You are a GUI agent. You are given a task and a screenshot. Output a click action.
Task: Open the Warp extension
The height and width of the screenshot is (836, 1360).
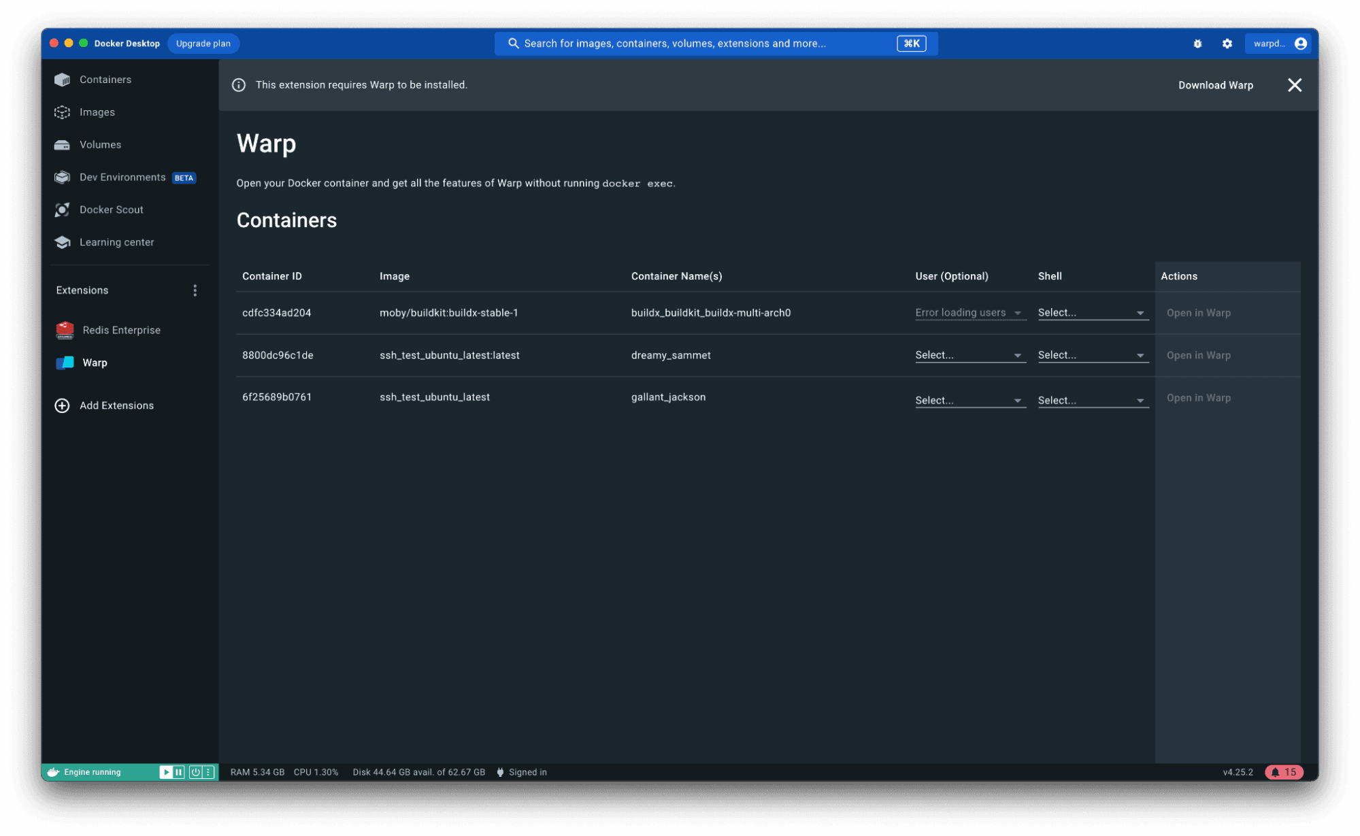click(95, 363)
